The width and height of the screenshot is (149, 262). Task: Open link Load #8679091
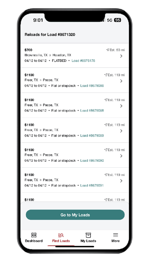click(x=92, y=185)
